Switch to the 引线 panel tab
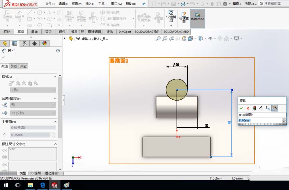Image resolution: width=289 pixels, height=190 pixels. click(x=14, y=66)
